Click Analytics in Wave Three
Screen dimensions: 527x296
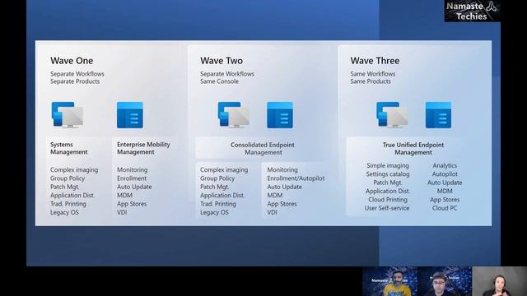click(445, 165)
